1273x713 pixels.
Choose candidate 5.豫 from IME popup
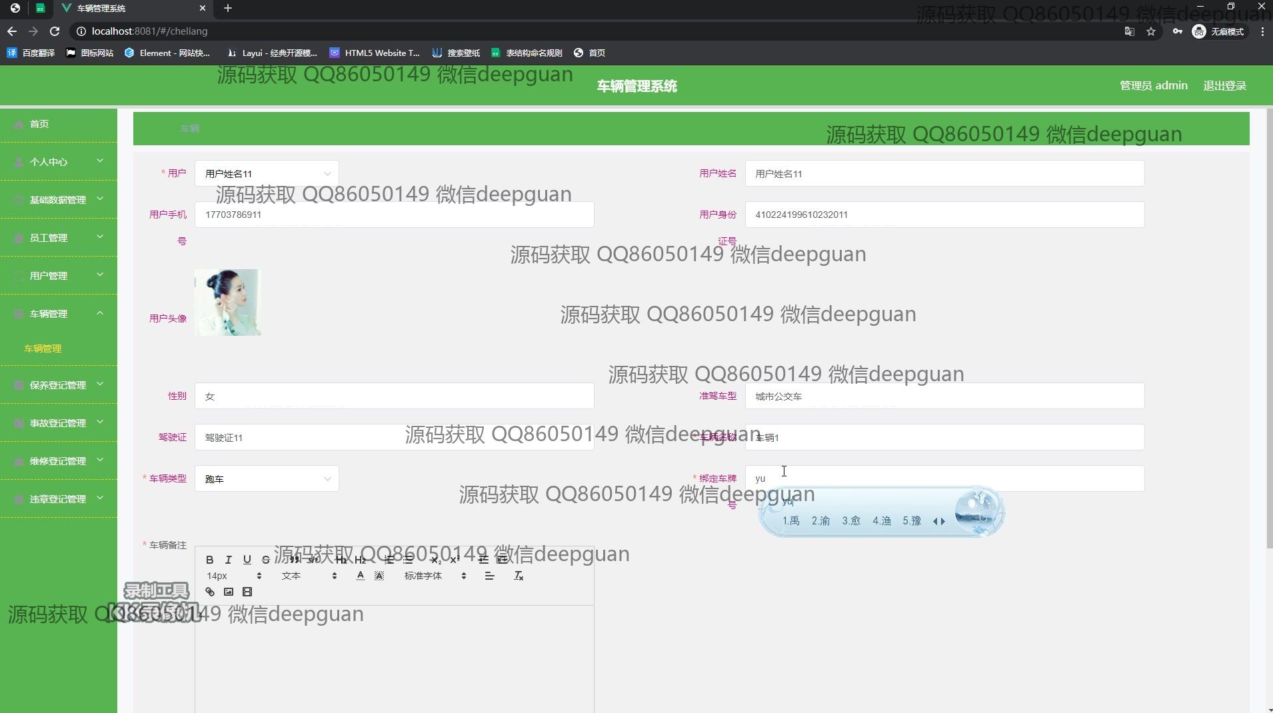[911, 521]
